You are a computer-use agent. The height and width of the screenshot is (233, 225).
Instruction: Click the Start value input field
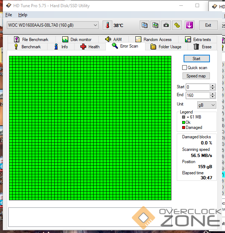tap(198, 87)
